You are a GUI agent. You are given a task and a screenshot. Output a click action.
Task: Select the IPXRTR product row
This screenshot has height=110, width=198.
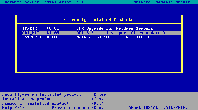(101, 28)
